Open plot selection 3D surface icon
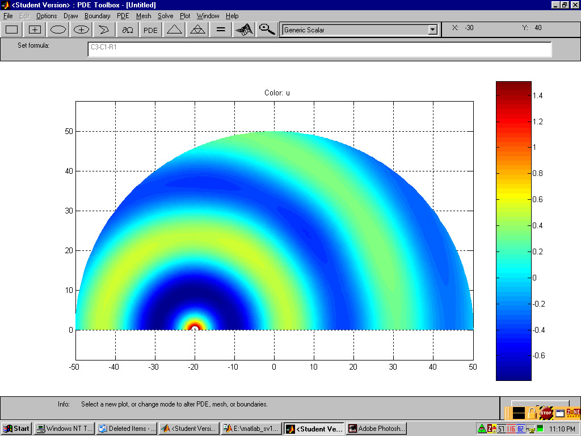The height and width of the screenshot is (436, 581). [244, 30]
